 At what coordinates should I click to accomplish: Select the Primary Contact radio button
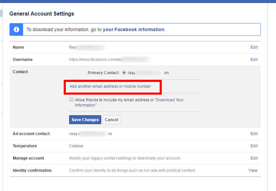pos(124,73)
